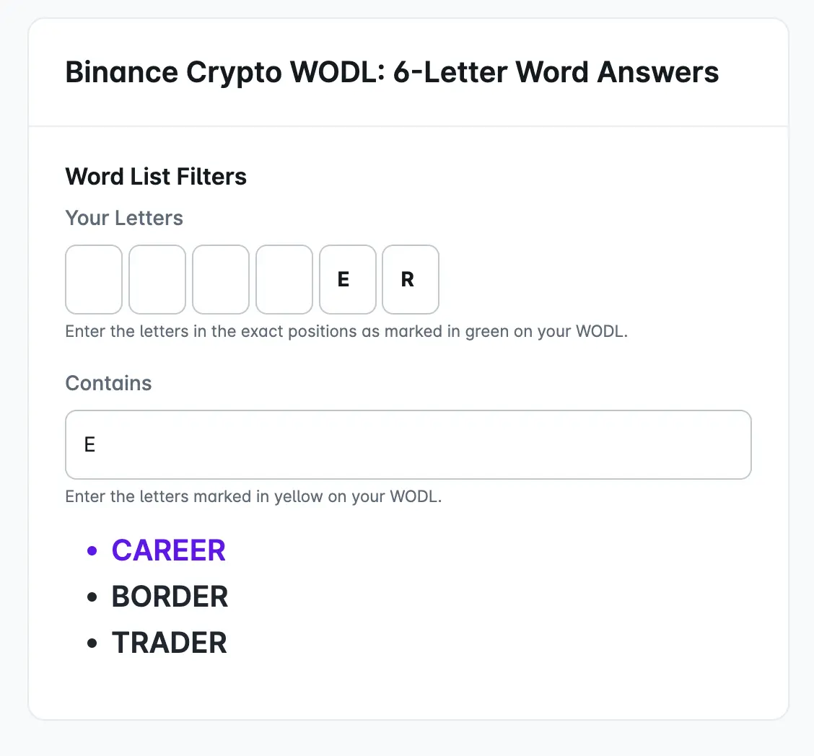Click the first empty letter position box

click(x=93, y=280)
